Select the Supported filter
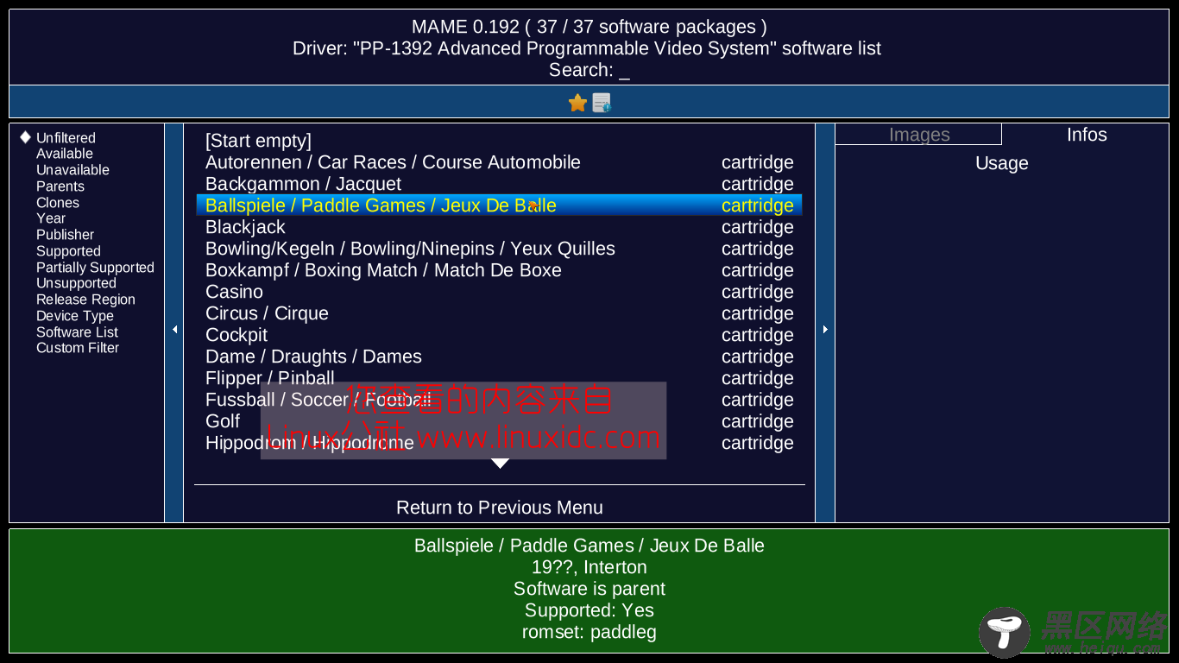The height and width of the screenshot is (663, 1179). click(68, 251)
